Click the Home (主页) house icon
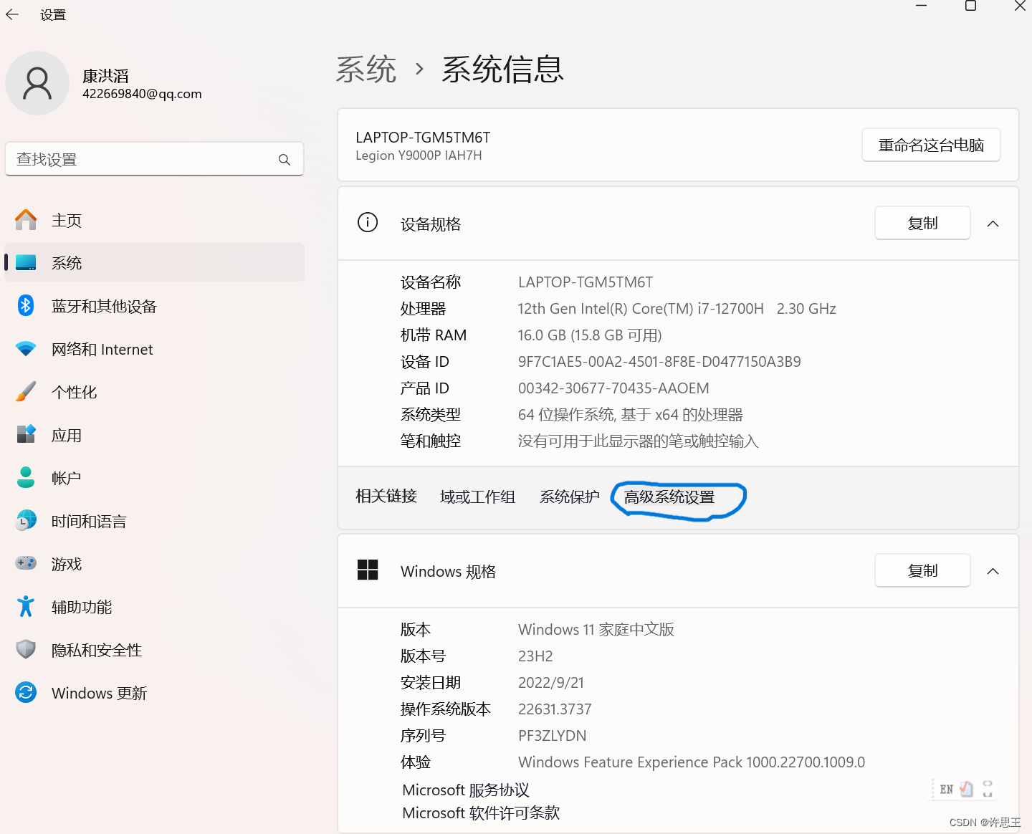The width and height of the screenshot is (1032, 834). pos(26,220)
